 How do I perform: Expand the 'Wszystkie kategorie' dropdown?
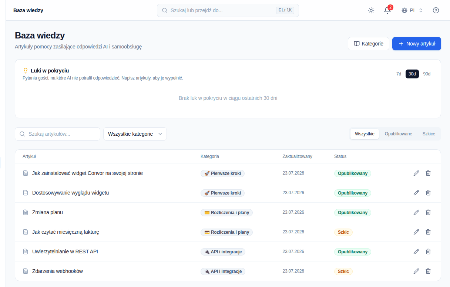tap(135, 134)
